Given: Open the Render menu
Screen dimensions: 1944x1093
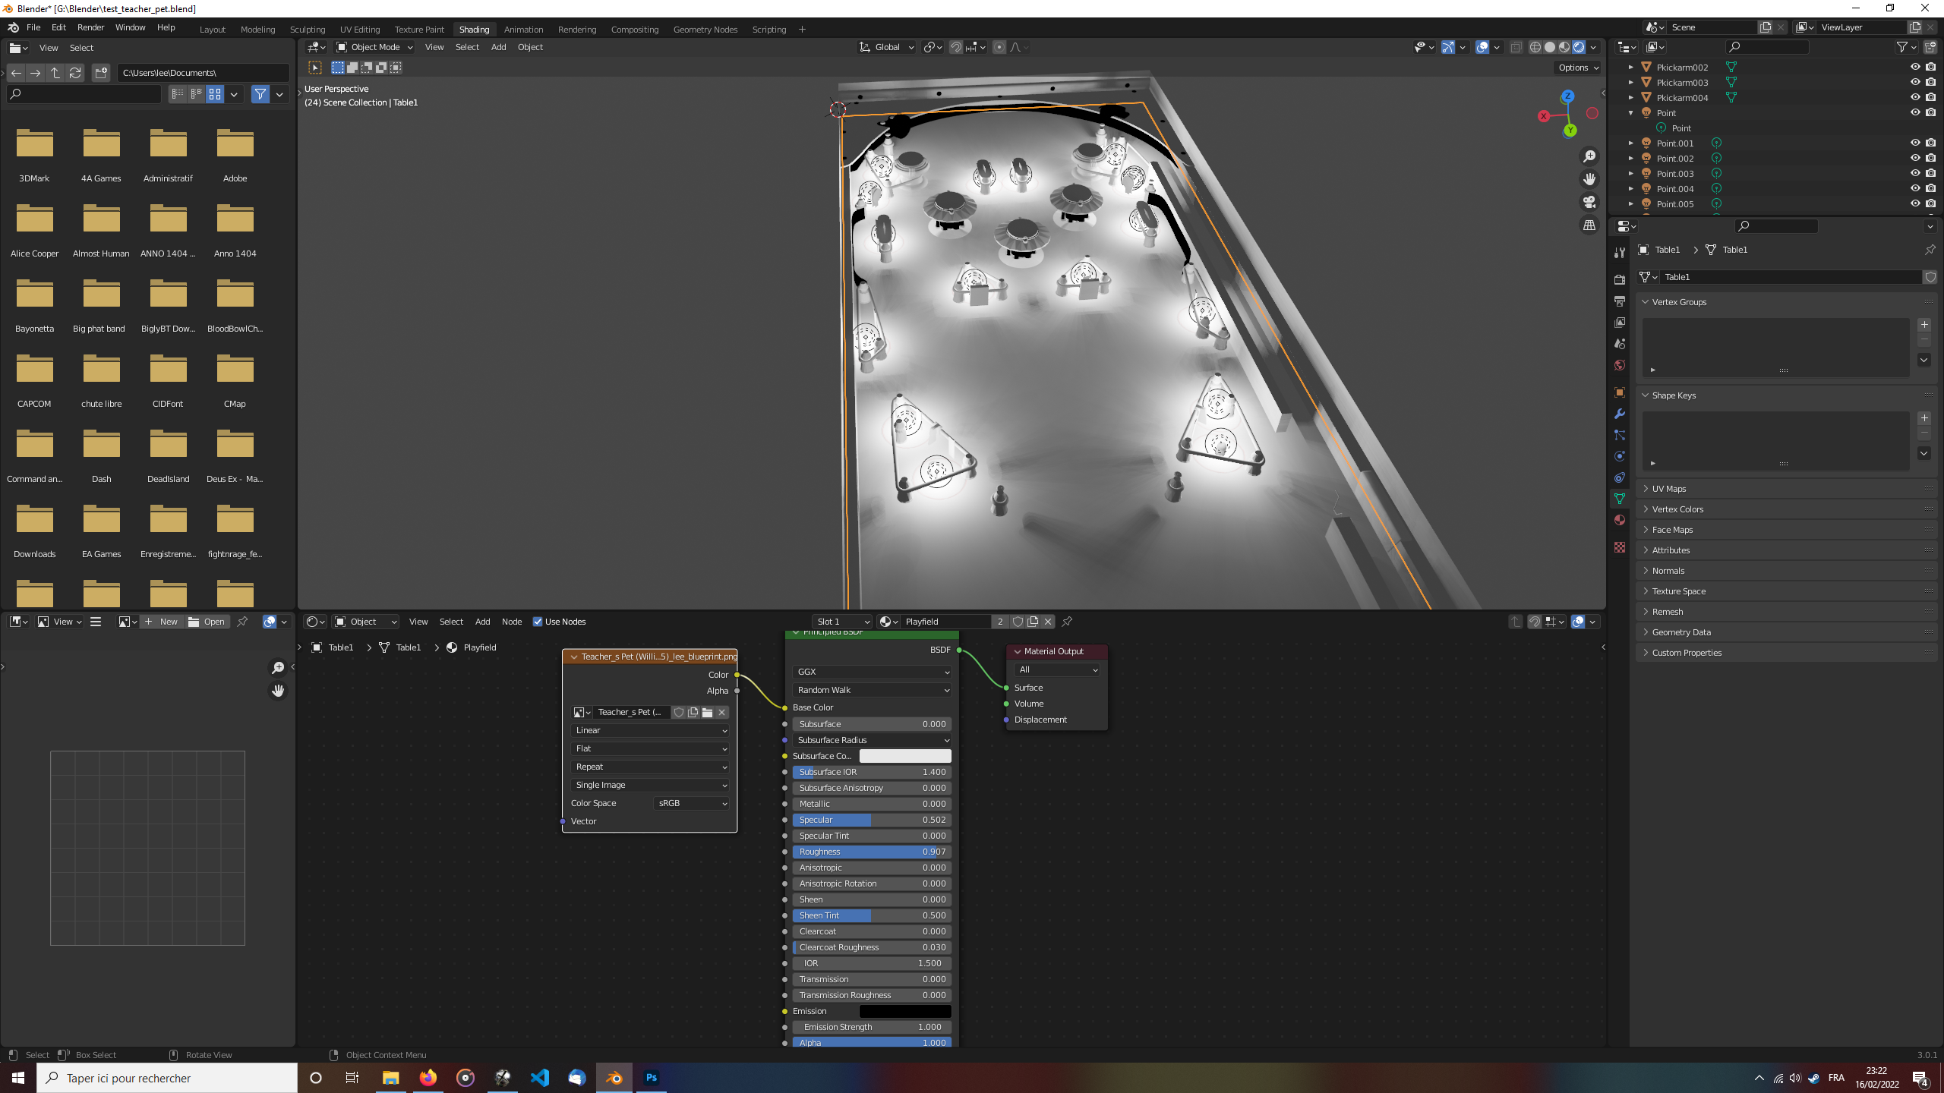Looking at the screenshot, I should [90, 27].
